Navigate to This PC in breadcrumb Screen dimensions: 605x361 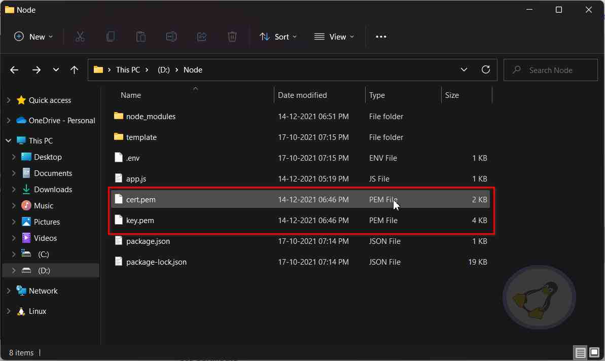coord(128,70)
